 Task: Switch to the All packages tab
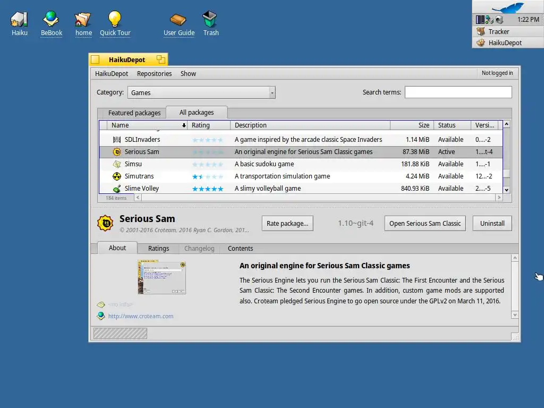197,113
